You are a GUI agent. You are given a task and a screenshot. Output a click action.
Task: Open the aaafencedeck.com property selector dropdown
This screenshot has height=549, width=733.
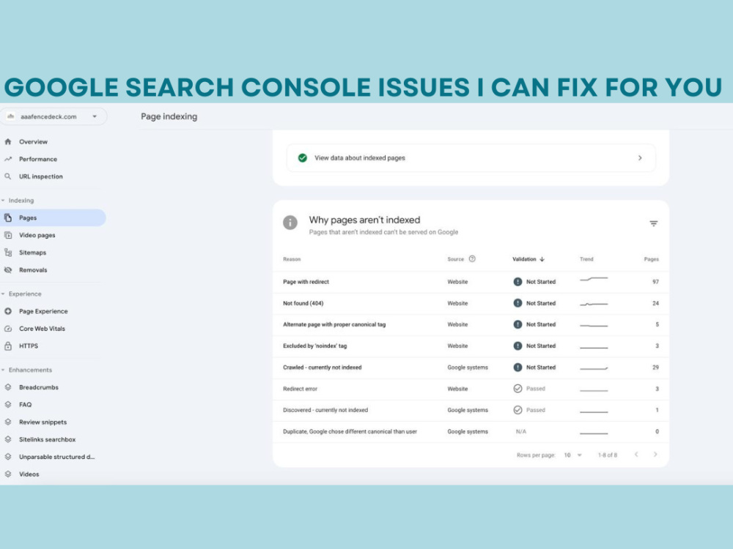click(x=52, y=116)
